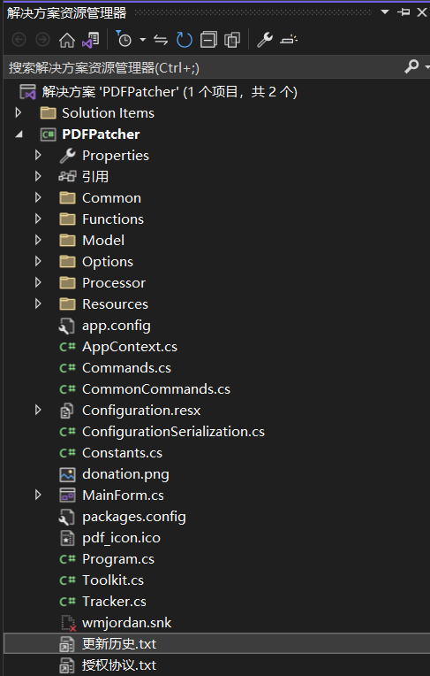Select Constants.cs file
The width and height of the screenshot is (430, 676).
click(122, 453)
